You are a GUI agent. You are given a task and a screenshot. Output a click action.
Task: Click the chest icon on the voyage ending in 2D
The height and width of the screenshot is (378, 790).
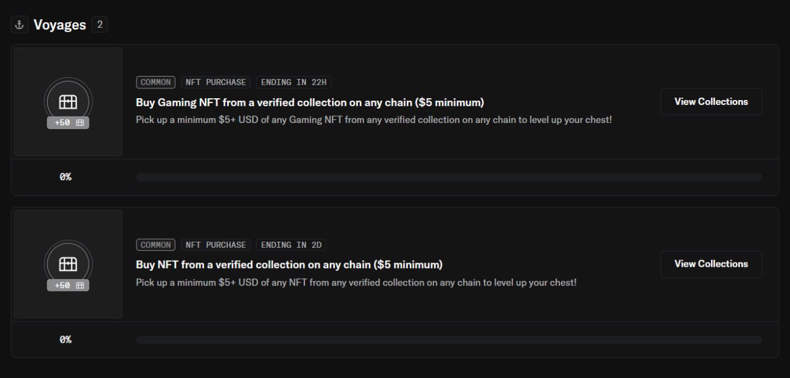[68, 264]
